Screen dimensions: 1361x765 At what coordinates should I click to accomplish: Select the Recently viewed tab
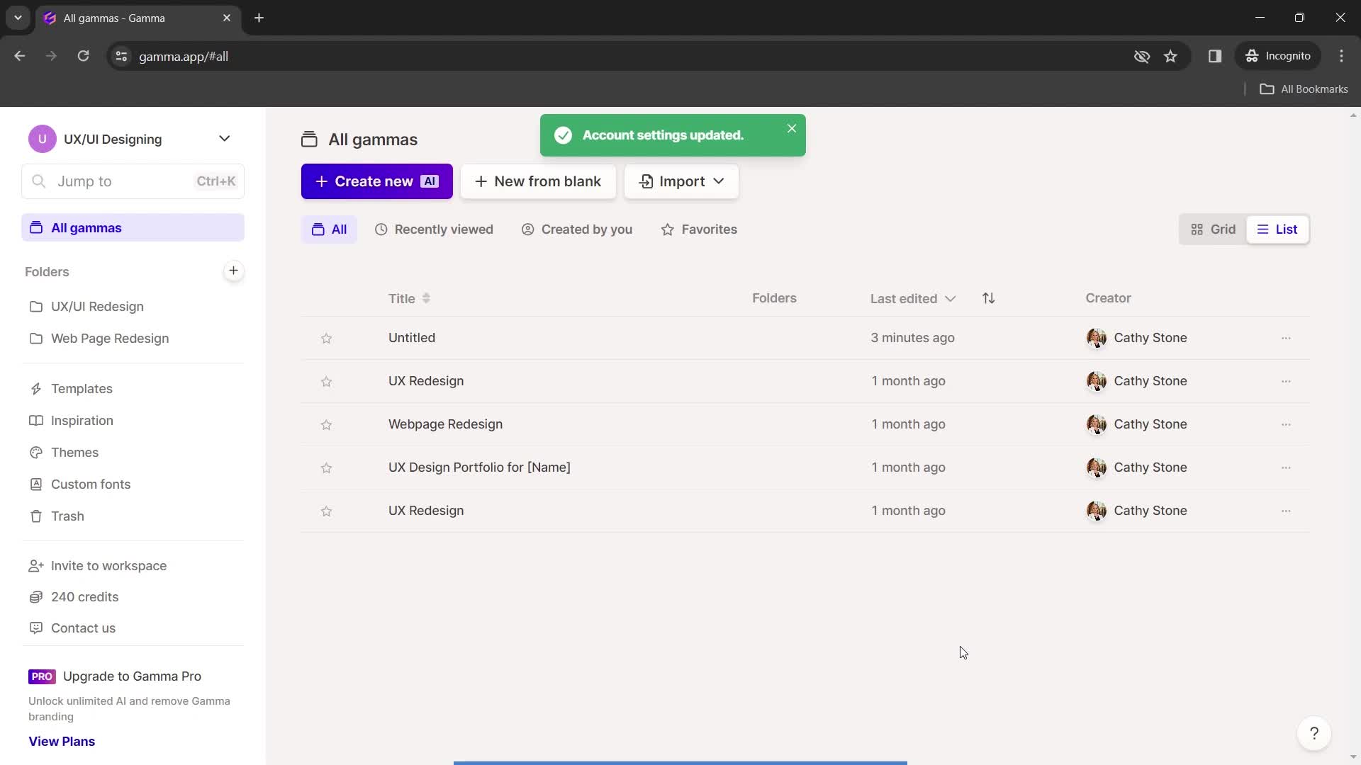[x=434, y=229]
